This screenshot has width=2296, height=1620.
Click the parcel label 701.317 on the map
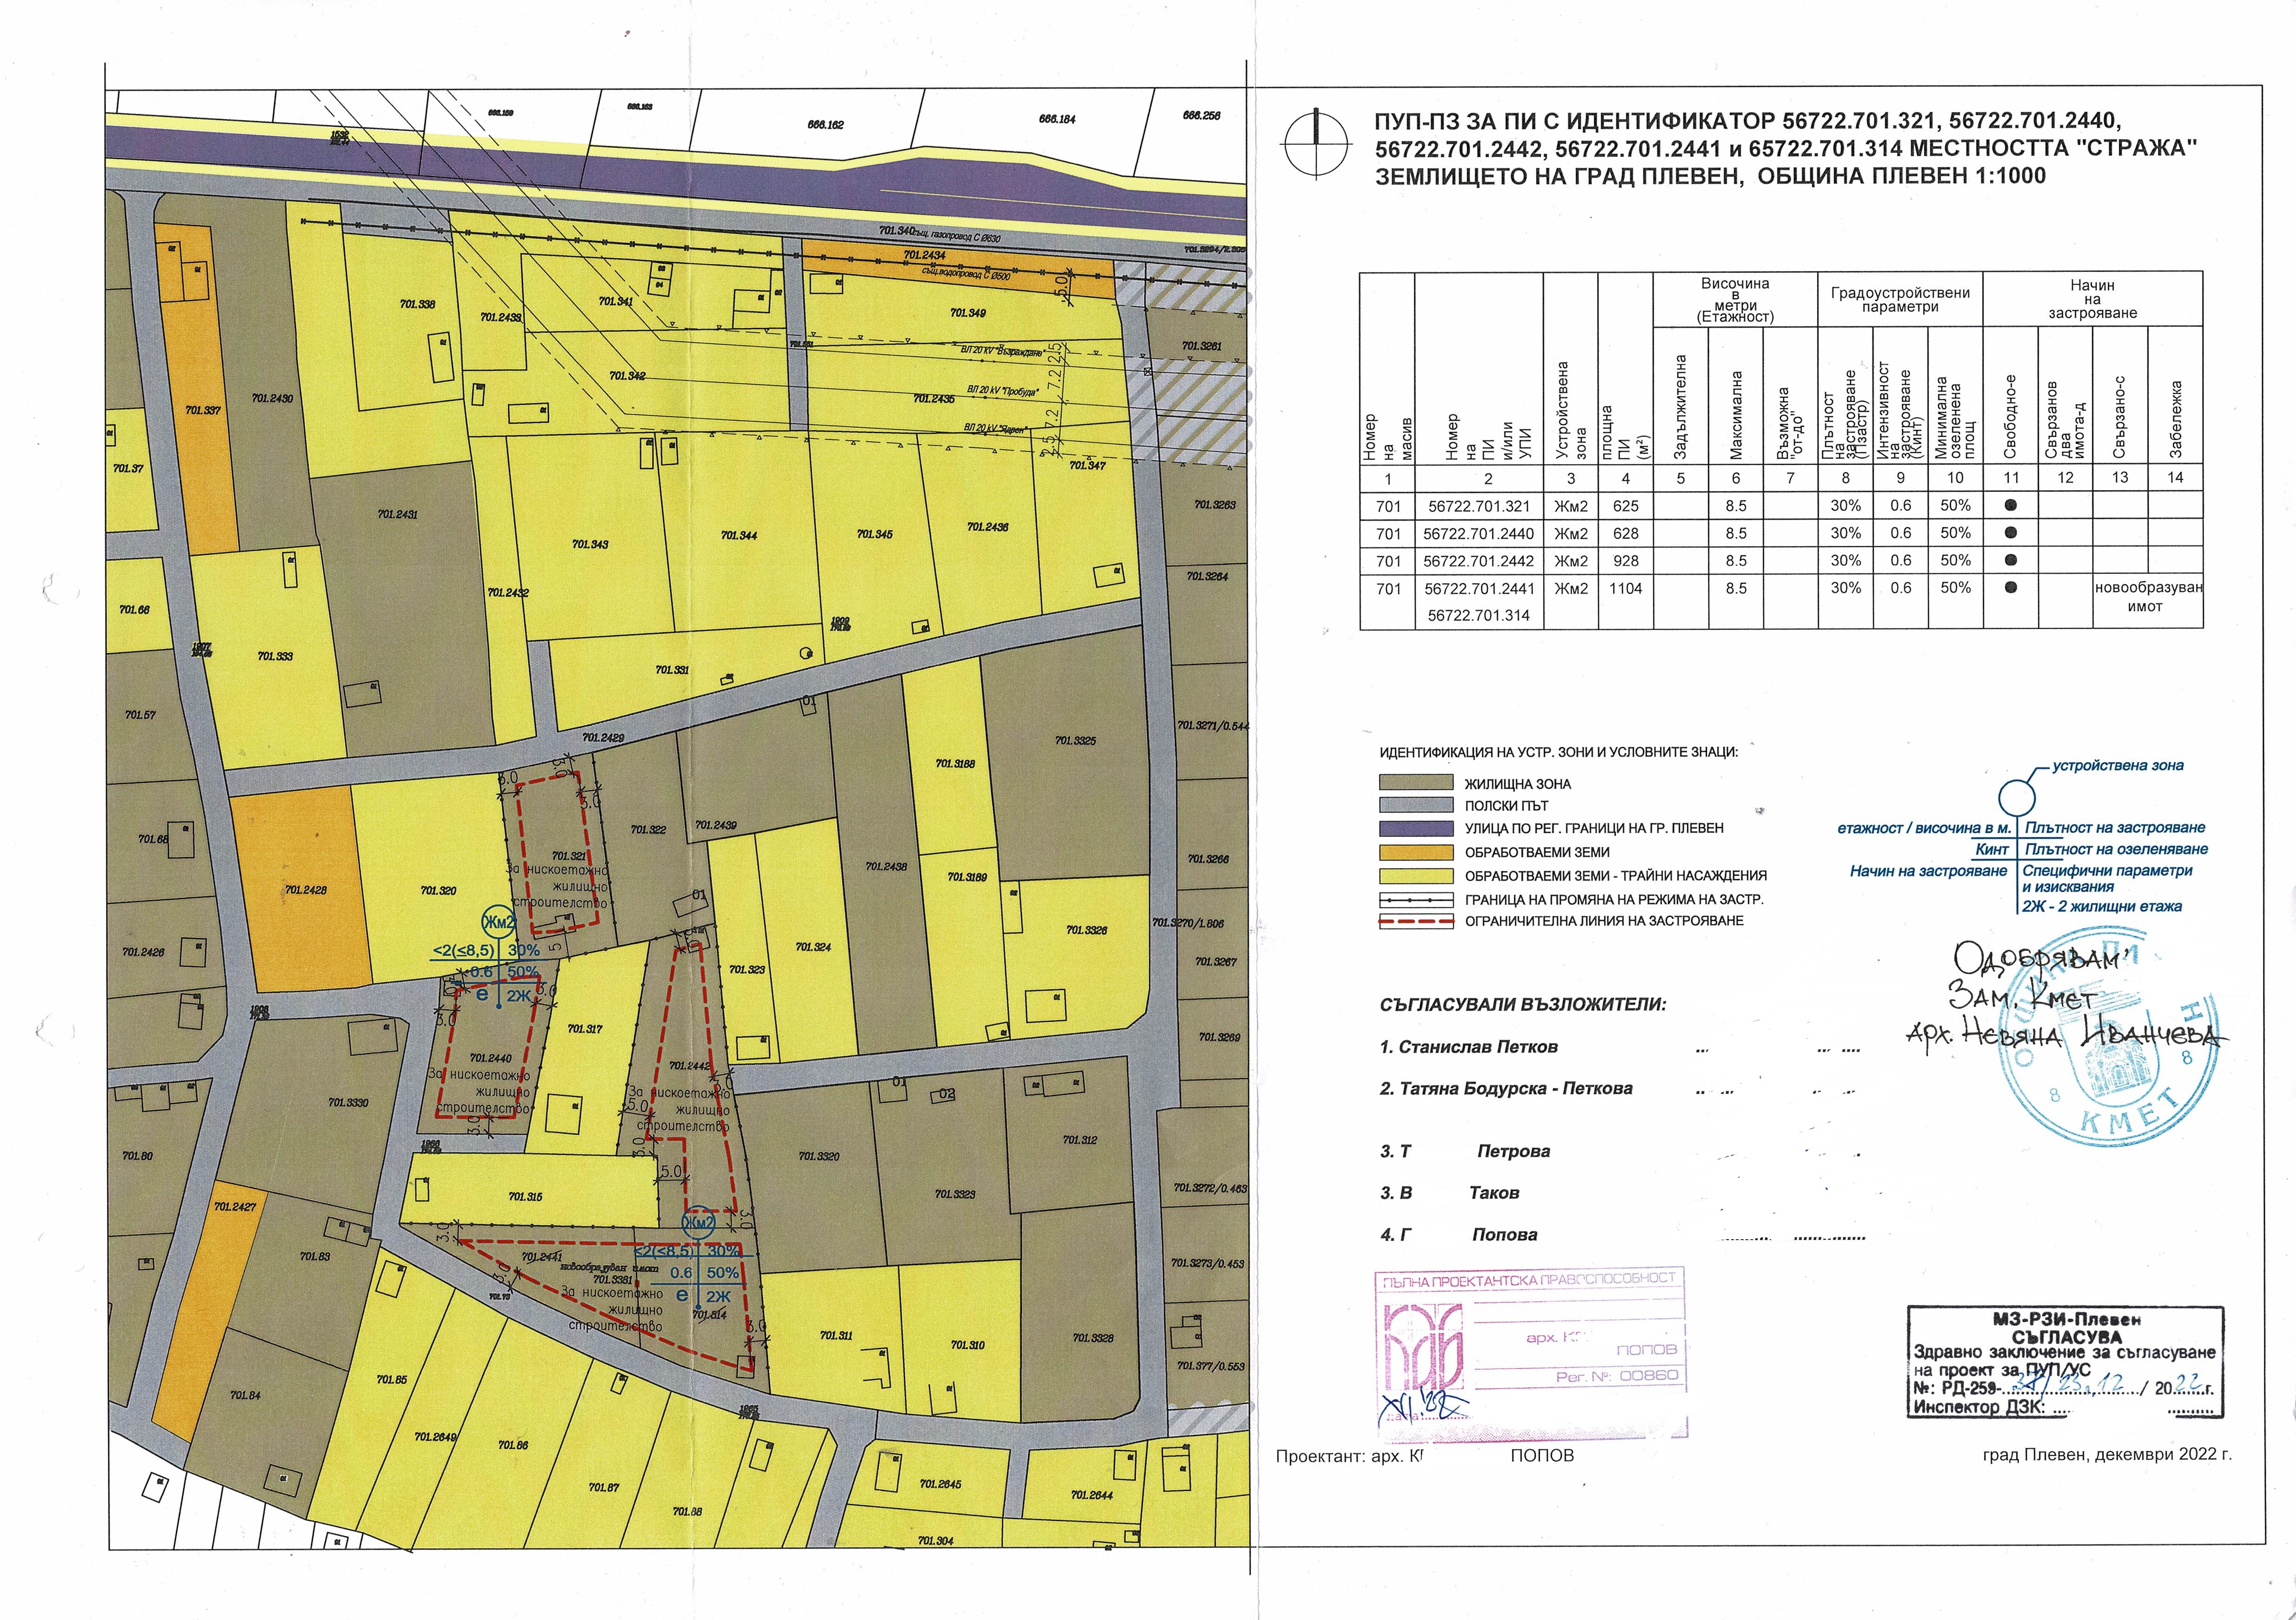tap(584, 1028)
